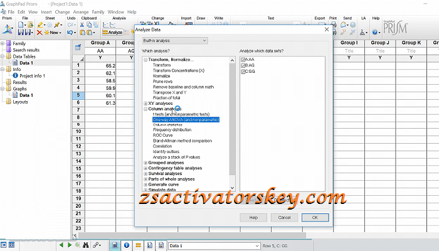Expand the Grouped analyses group

click(145, 163)
